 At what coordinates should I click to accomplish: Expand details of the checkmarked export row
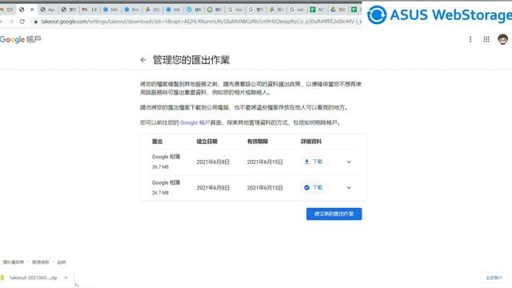click(349, 188)
